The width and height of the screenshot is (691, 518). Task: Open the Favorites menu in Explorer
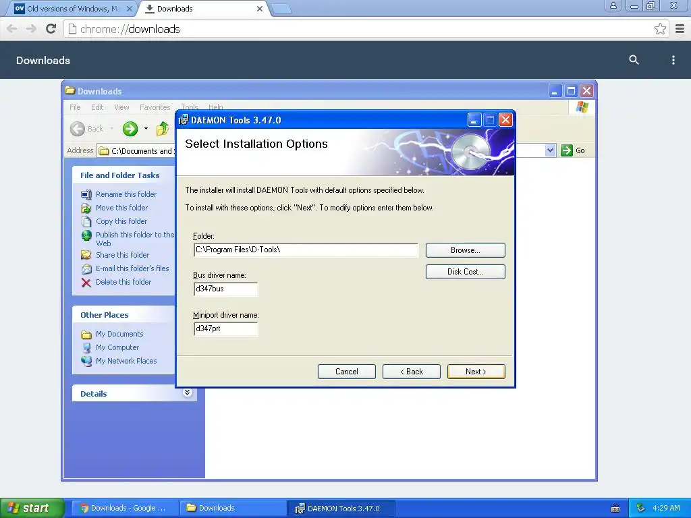(155, 107)
